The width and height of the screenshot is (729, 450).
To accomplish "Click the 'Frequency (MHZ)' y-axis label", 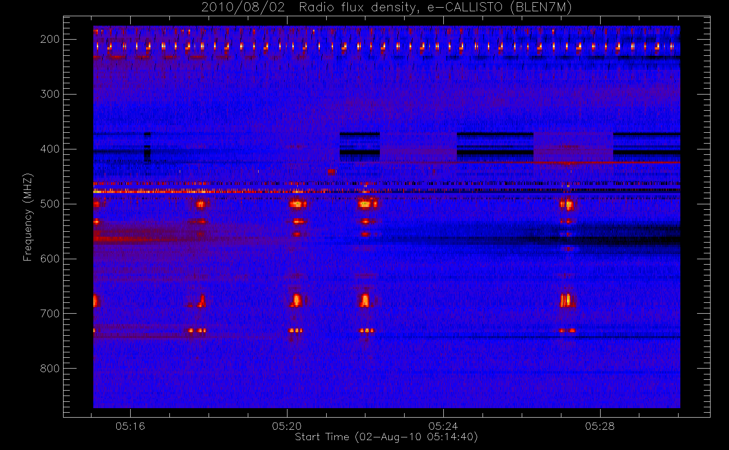I will [28, 217].
